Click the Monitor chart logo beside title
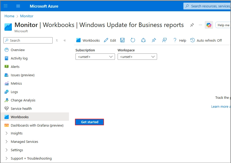Image resolution: width=231 pixels, height=163 pixels. 8,27
